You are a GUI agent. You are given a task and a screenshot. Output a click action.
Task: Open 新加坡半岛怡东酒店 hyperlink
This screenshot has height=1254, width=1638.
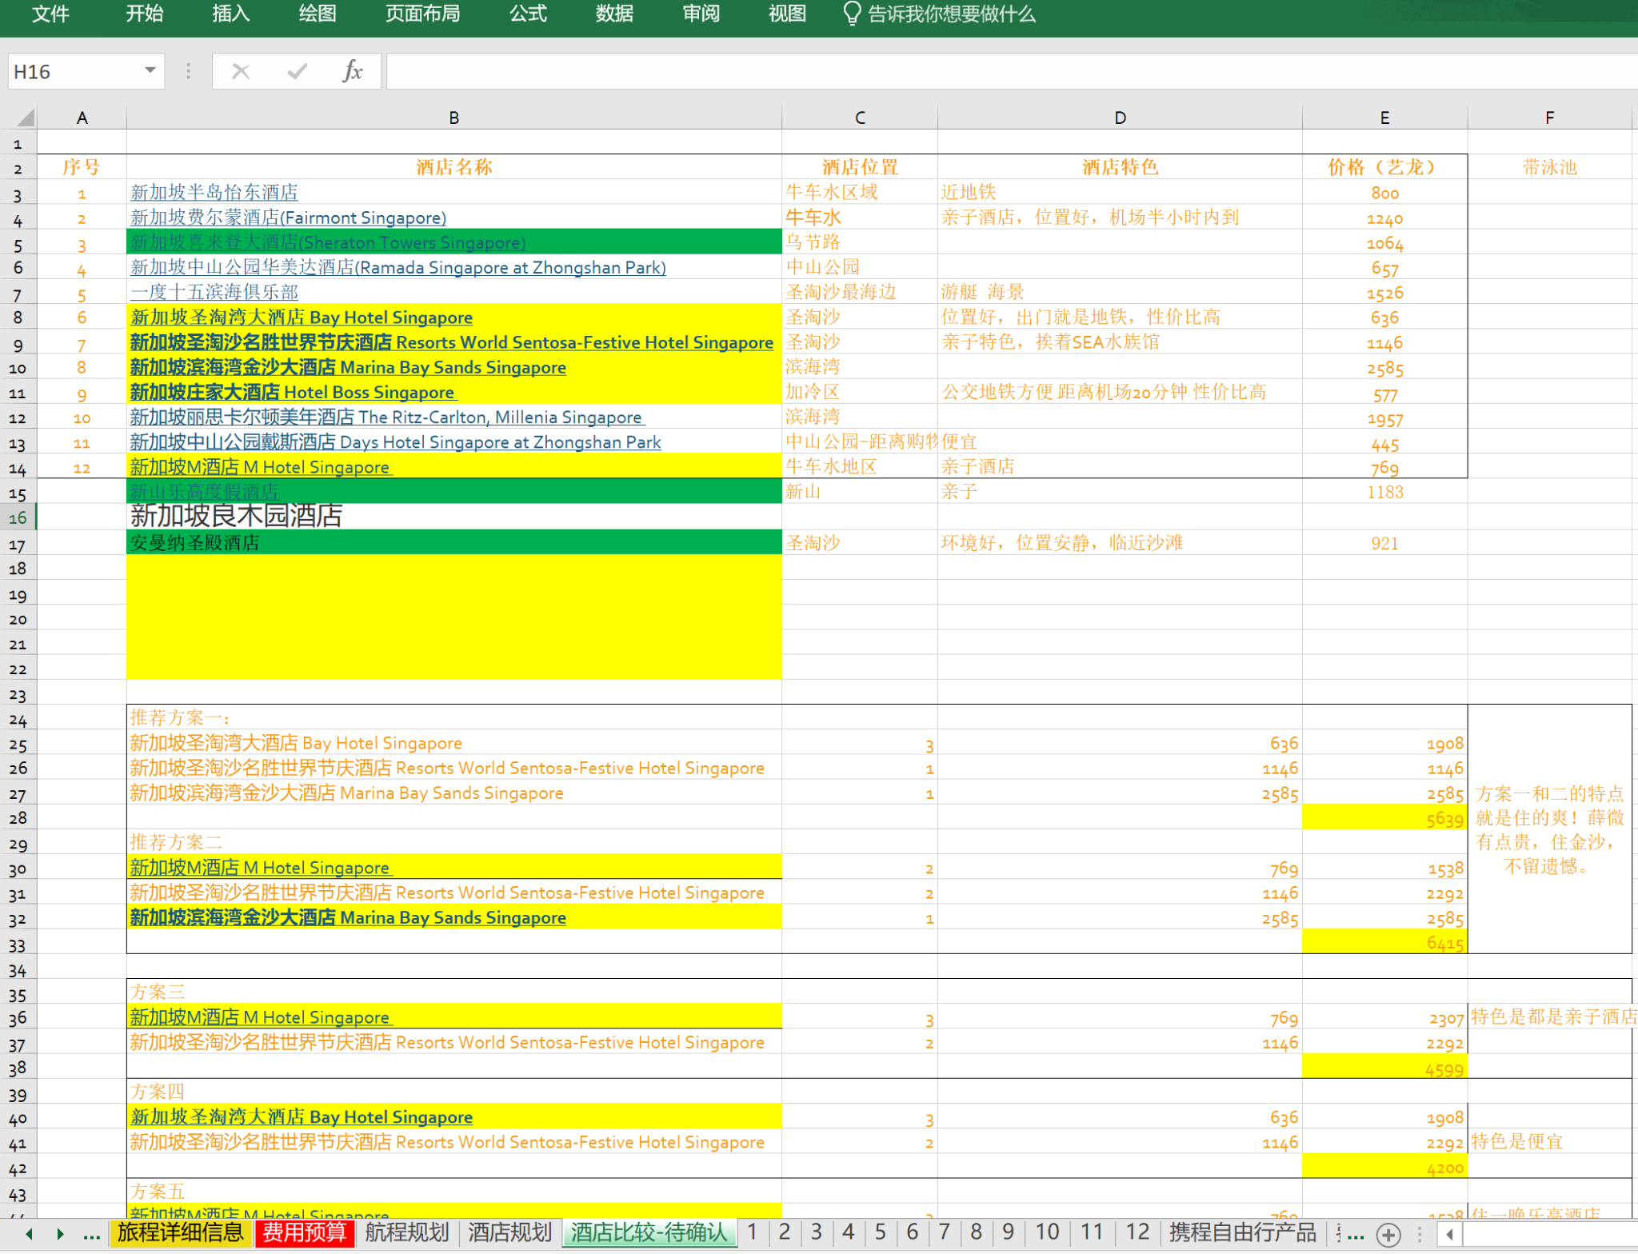click(x=214, y=193)
